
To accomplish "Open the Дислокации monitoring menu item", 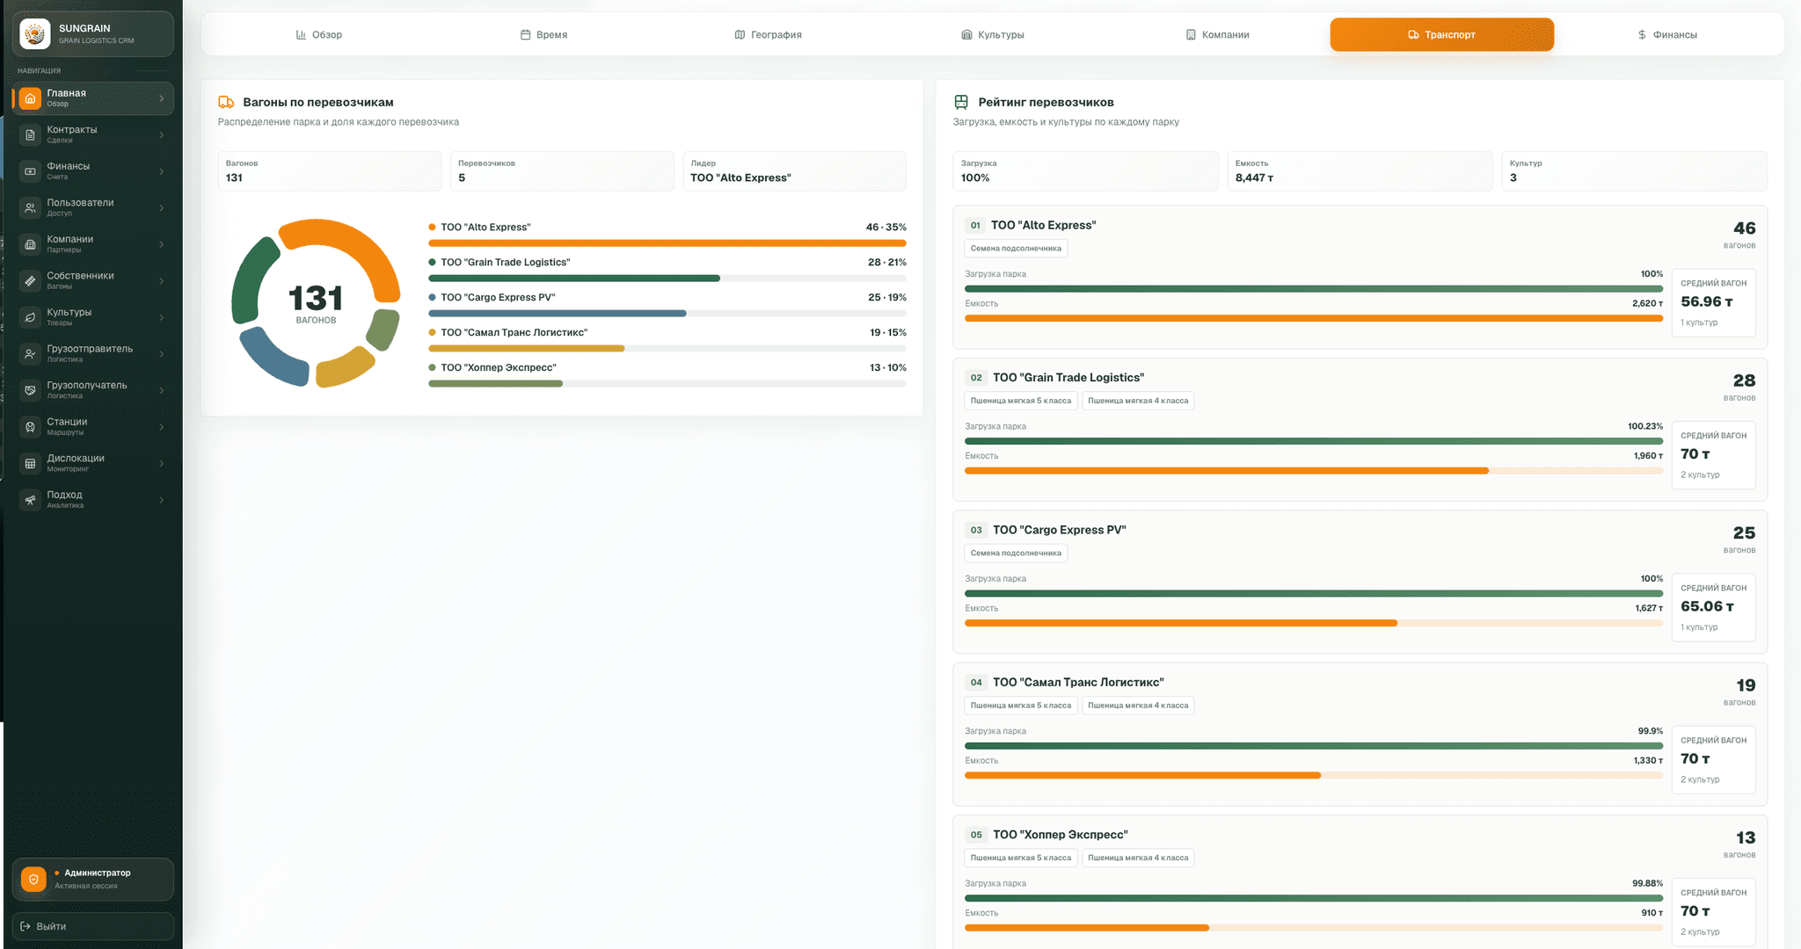I will (x=92, y=463).
